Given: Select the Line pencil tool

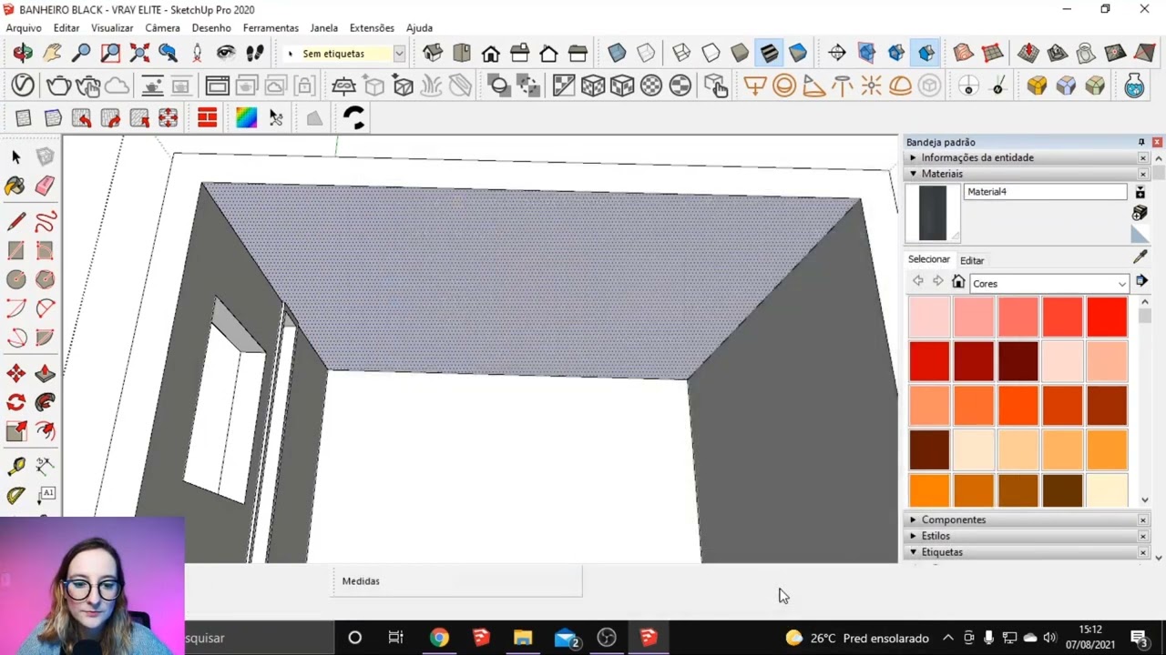Looking at the screenshot, I should click(x=15, y=221).
